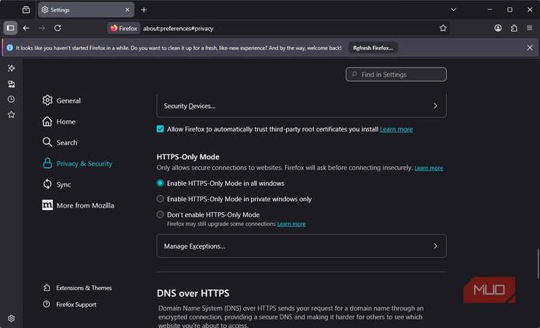The width and height of the screenshot is (540, 328).
Task: Dismiss the refresh Firefox notification bar
Action: 530,47
